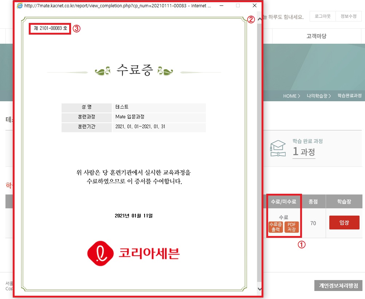
Task: Minimize the certificate popup window
Action: click(221, 5)
